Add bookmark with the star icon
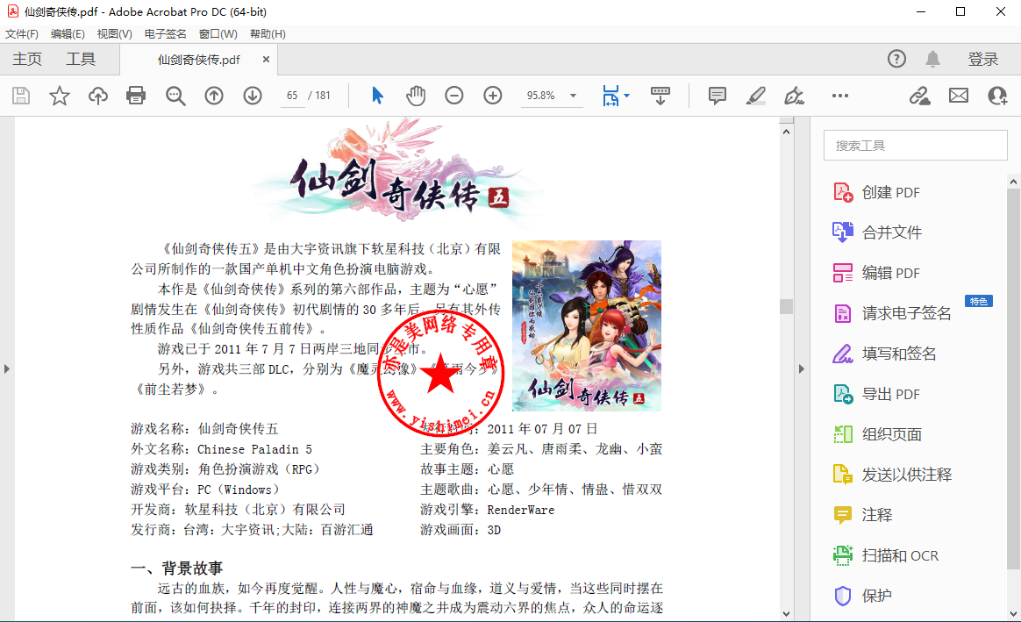Viewport: 1021px width, 622px height. click(60, 96)
